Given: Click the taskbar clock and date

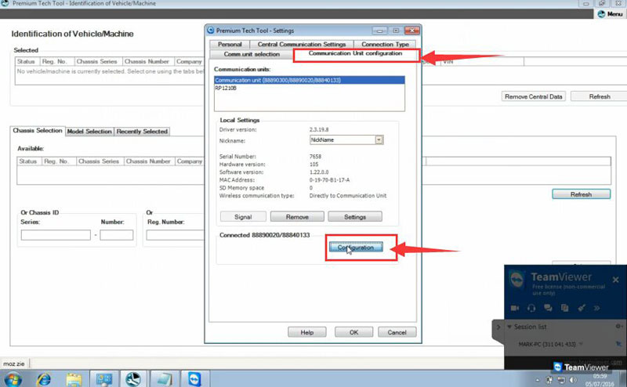Looking at the screenshot, I should [600, 380].
